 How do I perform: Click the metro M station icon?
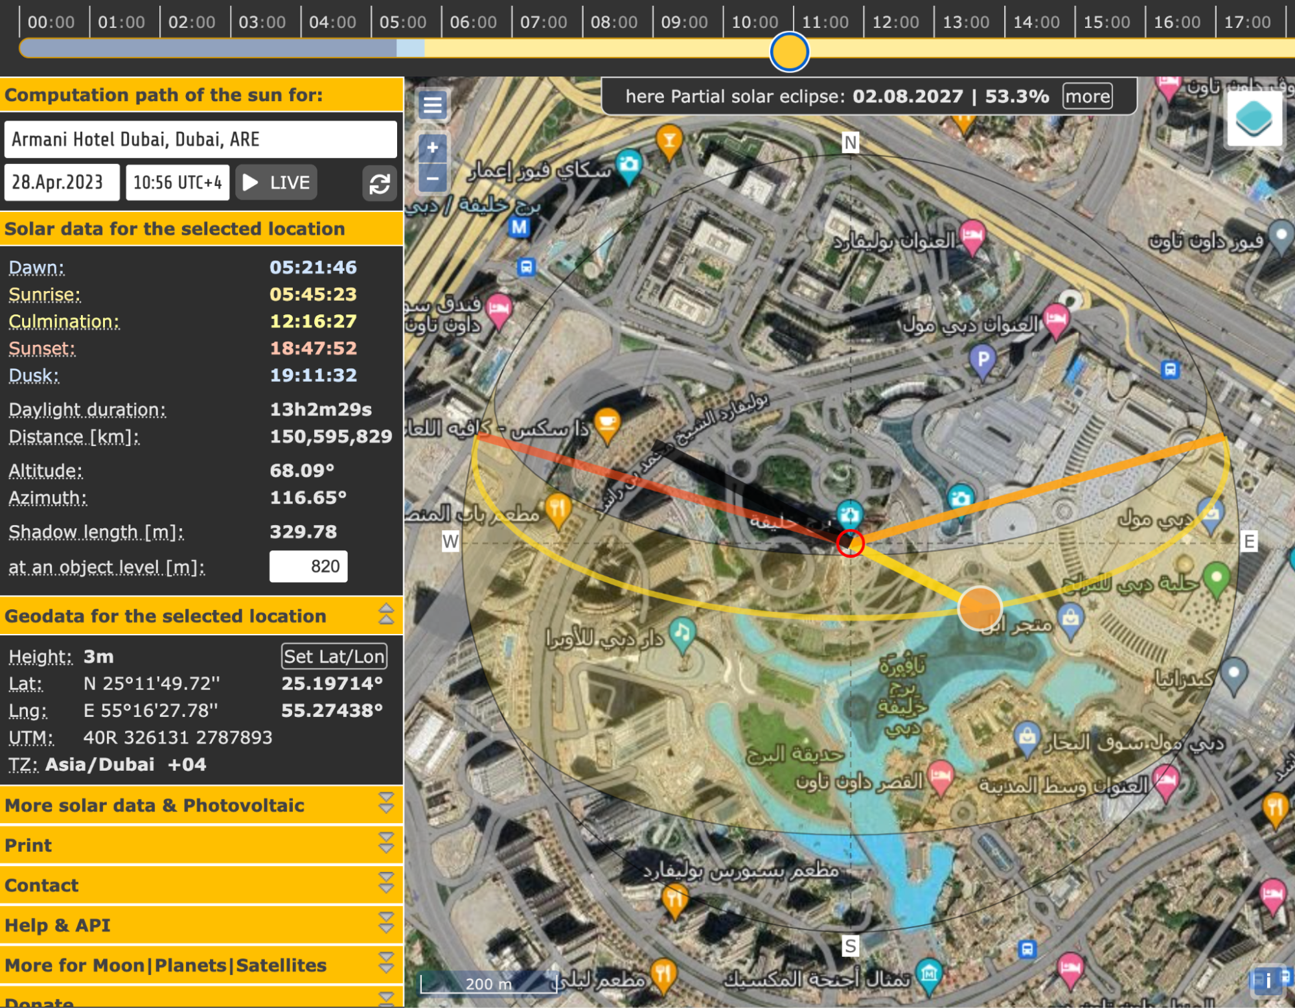click(x=519, y=227)
